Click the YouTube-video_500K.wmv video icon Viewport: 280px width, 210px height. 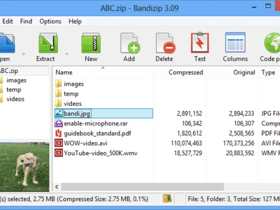click(x=58, y=153)
